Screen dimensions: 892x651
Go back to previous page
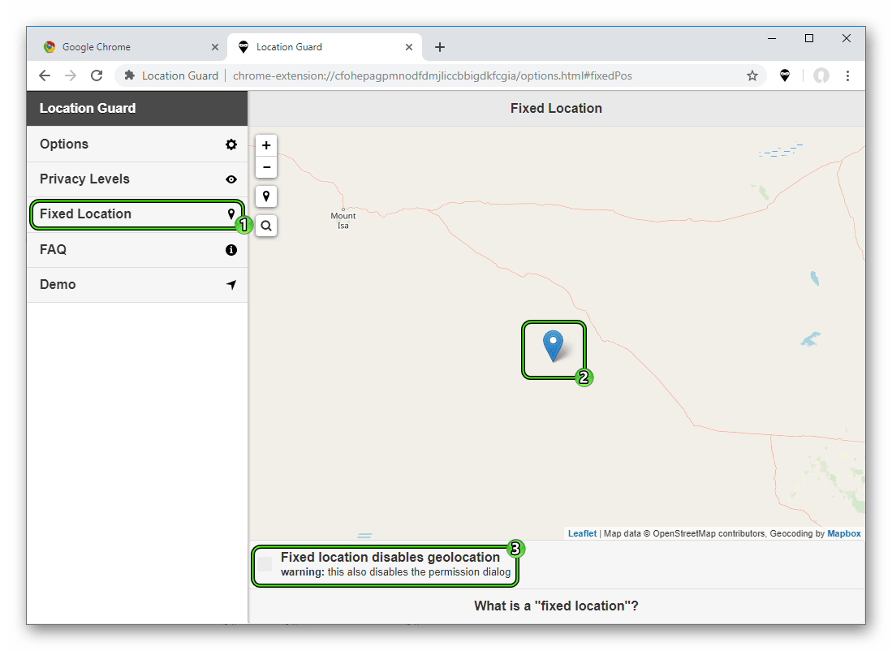click(x=45, y=75)
